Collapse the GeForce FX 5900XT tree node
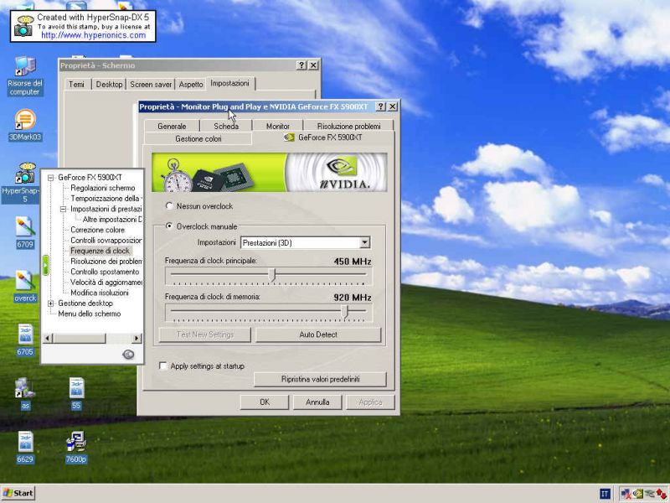 tap(51, 177)
